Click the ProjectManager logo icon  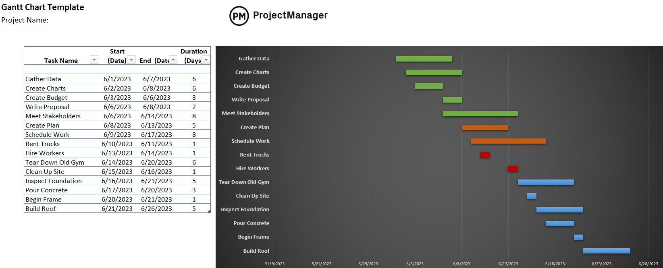239,16
